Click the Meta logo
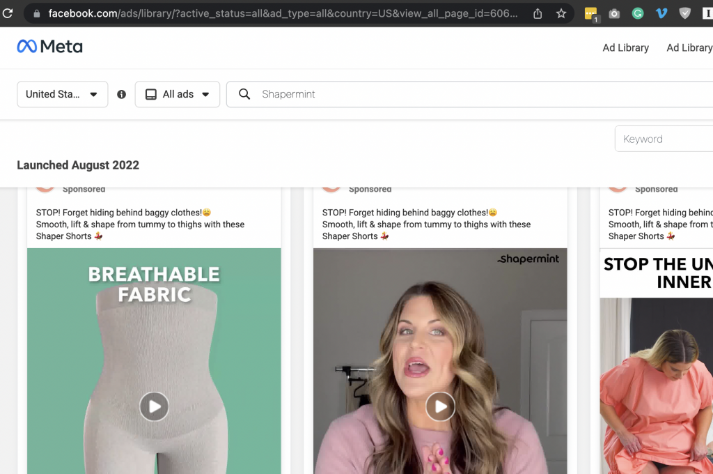Viewport: 713px width, 474px height. 49,47
